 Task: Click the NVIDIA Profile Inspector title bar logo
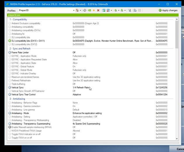pos(8,4)
